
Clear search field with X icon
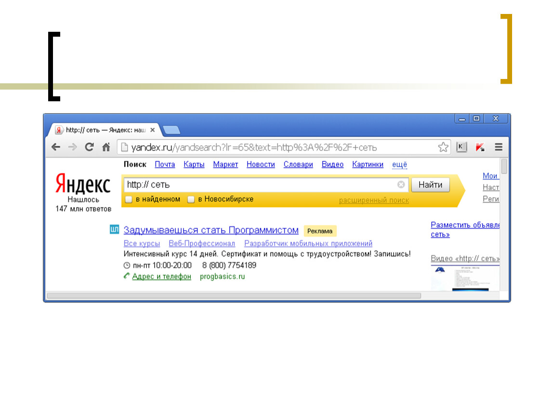(x=401, y=185)
